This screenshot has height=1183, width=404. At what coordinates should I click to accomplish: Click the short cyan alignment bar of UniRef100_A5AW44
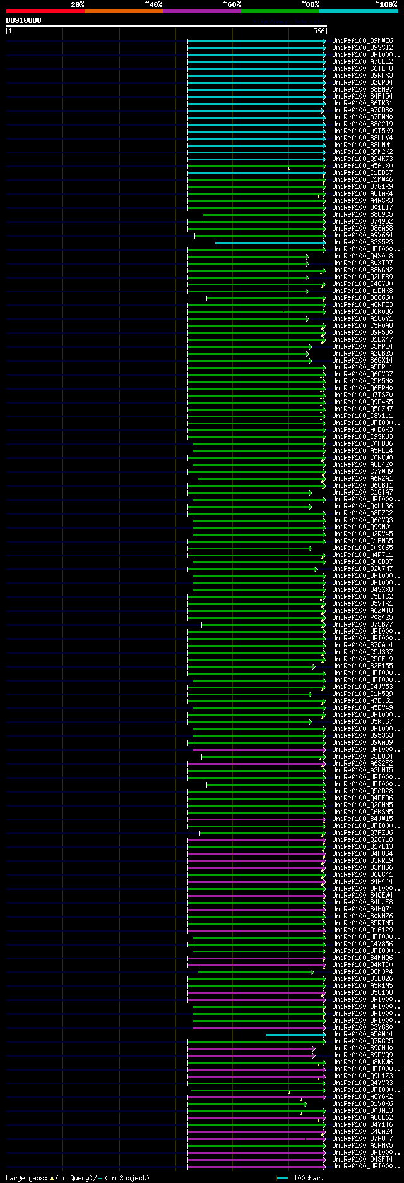point(295,1034)
